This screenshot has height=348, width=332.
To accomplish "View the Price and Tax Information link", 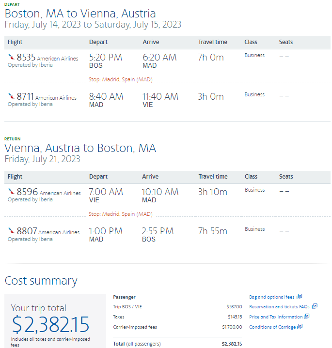I will (x=275, y=317).
